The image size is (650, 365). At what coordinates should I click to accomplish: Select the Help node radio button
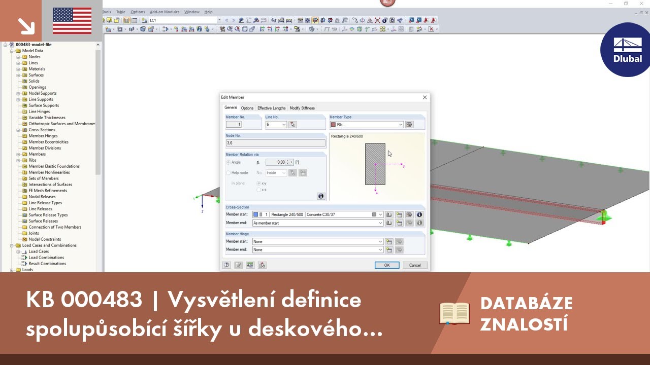[x=229, y=173]
